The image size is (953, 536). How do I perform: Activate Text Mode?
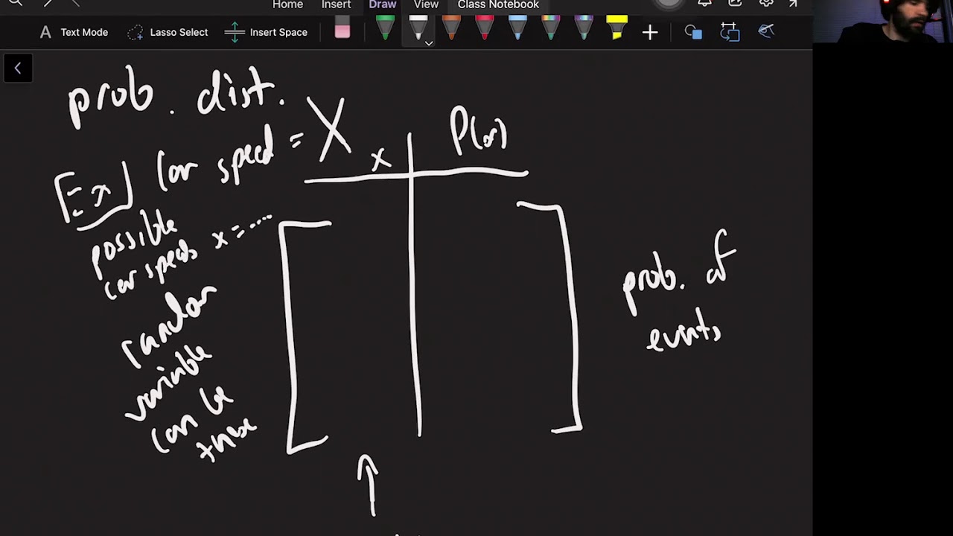coord(74,32)
